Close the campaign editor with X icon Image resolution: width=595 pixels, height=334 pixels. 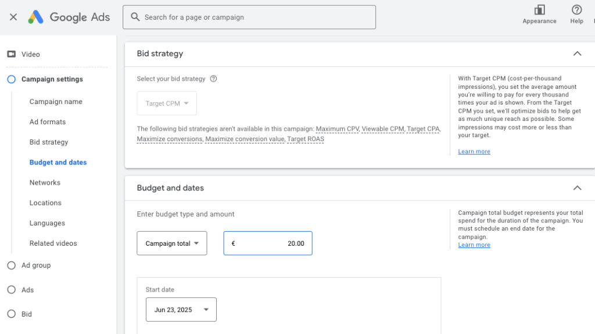pos(13,17)
